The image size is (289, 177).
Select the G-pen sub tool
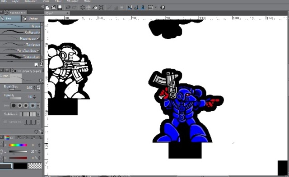(x=20, y=26)
